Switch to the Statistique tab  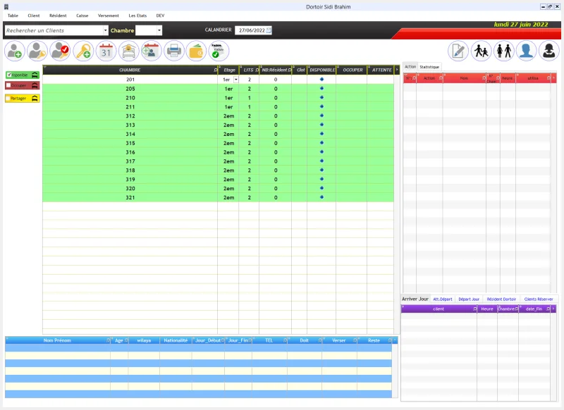(x=429, y=67)
